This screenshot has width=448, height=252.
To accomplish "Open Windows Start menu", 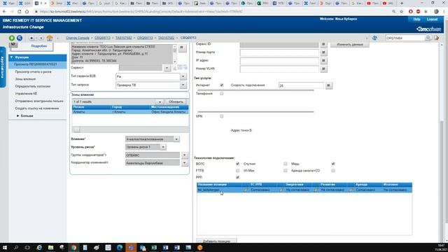I will (x=5, y=248).
